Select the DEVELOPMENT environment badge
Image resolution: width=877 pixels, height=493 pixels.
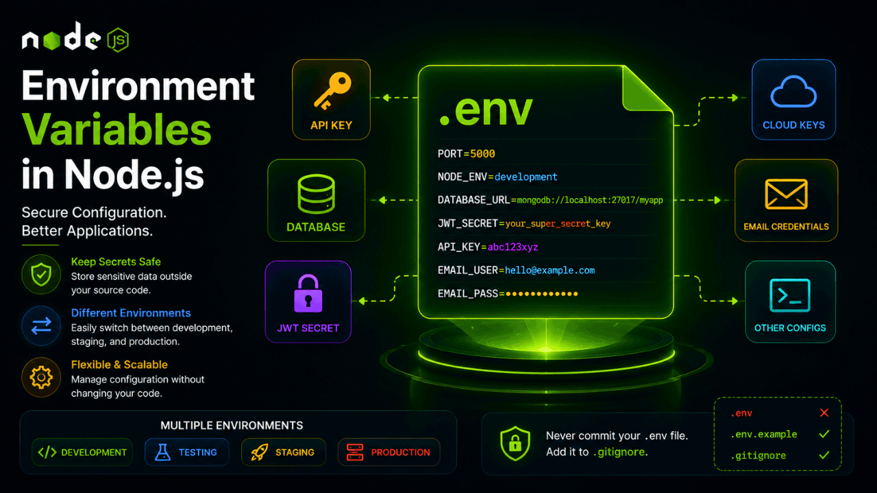pos(82,452)
